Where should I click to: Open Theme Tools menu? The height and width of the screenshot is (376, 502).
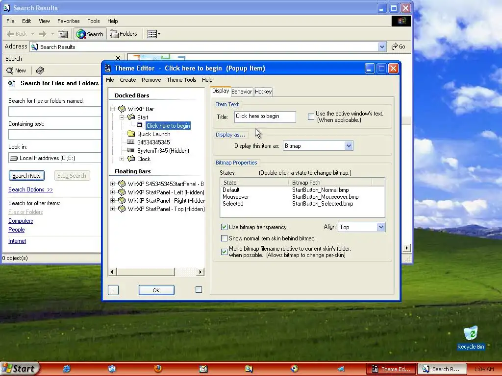click(x=181, y=80)
